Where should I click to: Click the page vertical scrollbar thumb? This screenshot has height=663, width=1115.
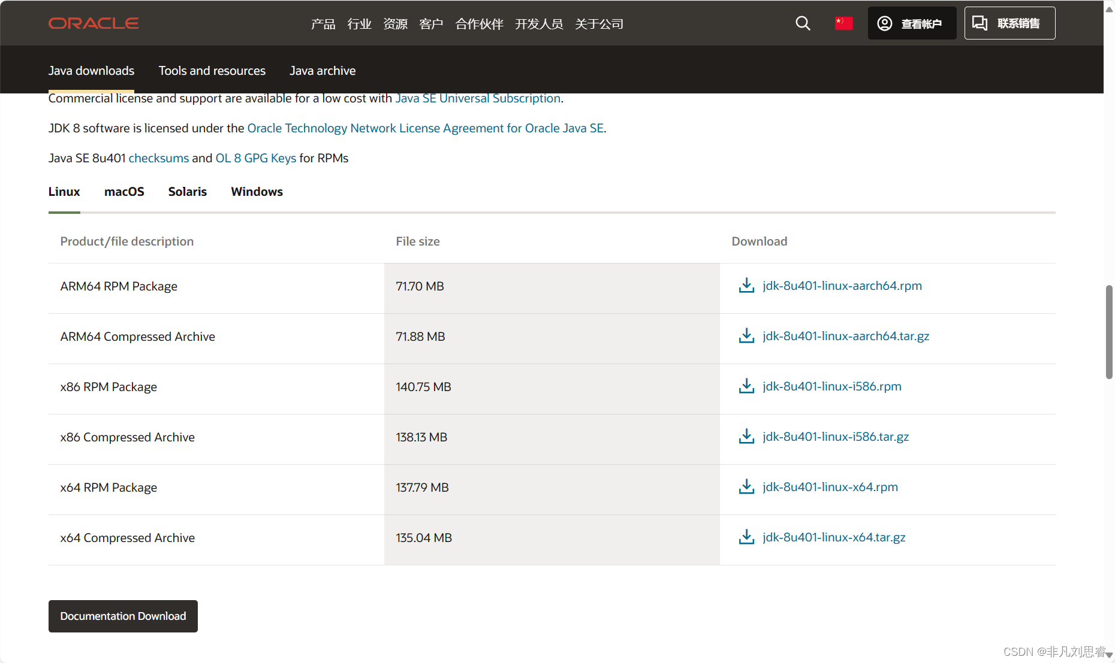point(1109,332)
